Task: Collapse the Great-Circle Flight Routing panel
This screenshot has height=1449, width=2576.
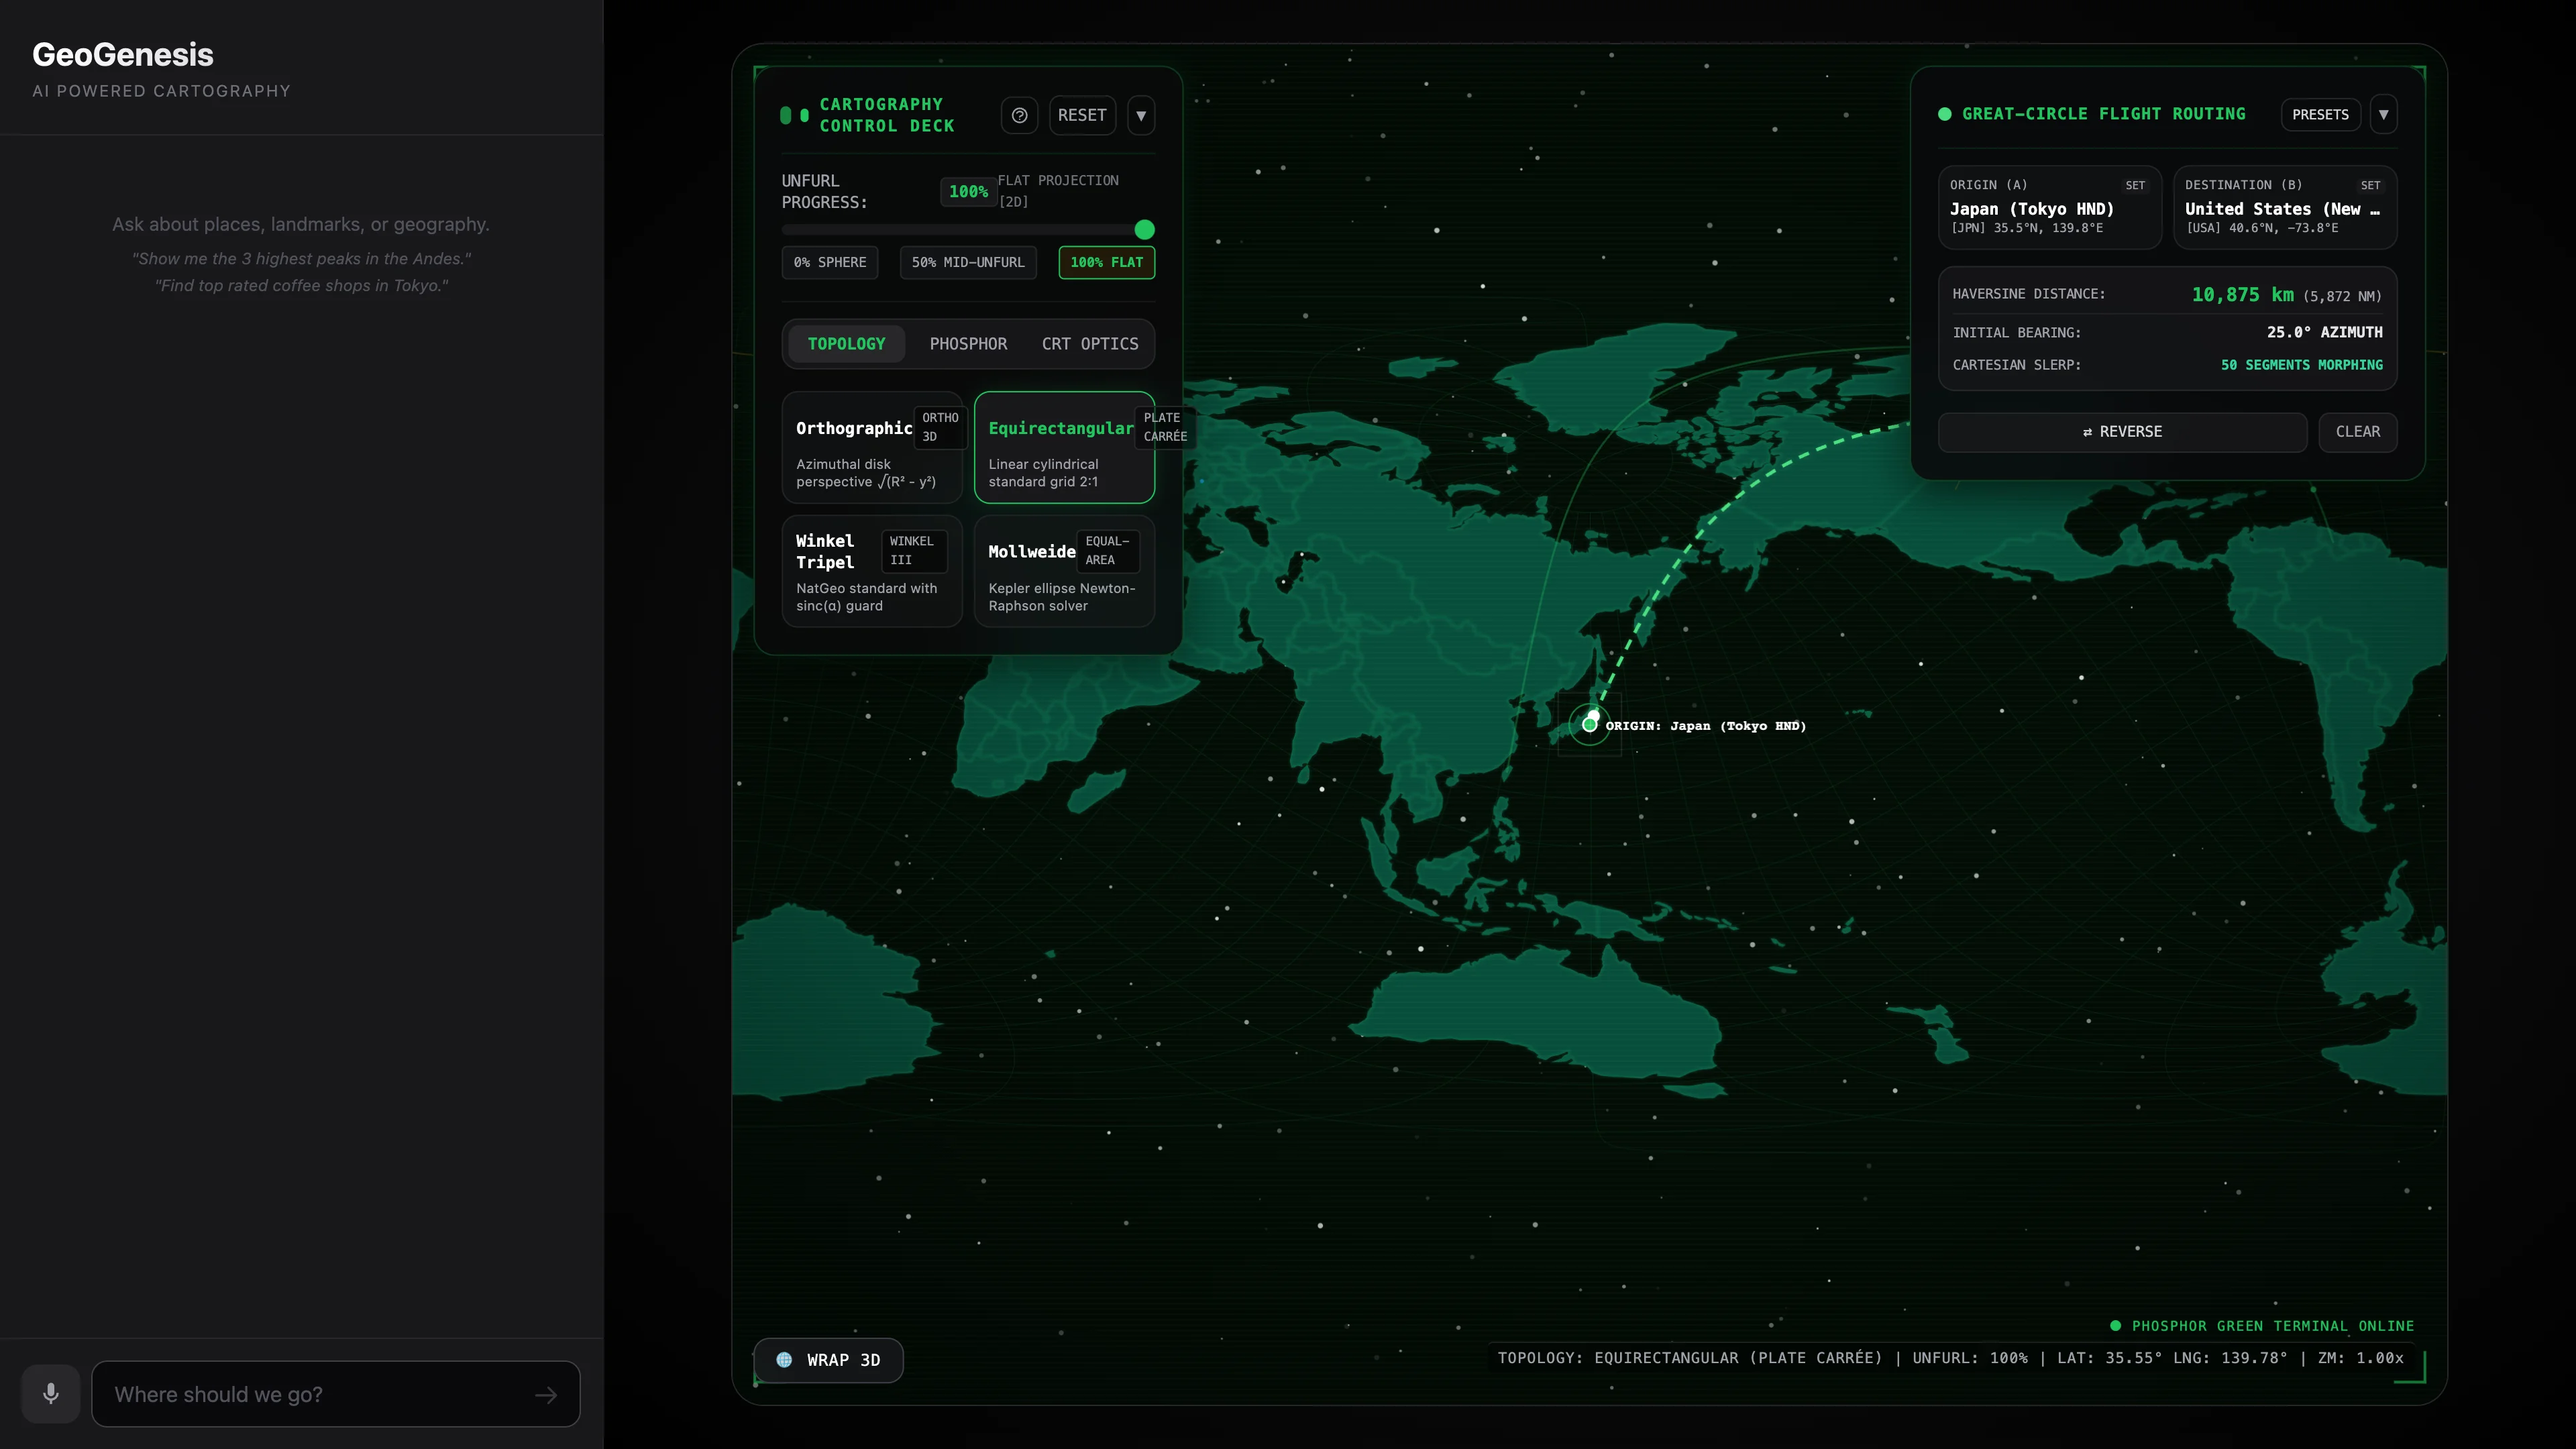Action: point(2383,114)
